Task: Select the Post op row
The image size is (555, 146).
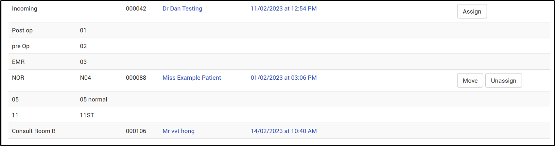Action: tap(22, 30)
